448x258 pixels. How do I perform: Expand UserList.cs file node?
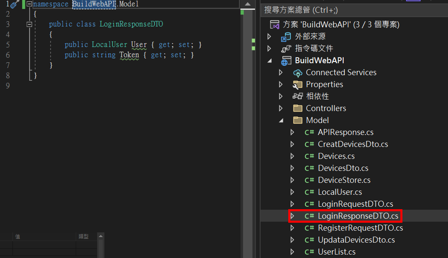pos(292,252)
